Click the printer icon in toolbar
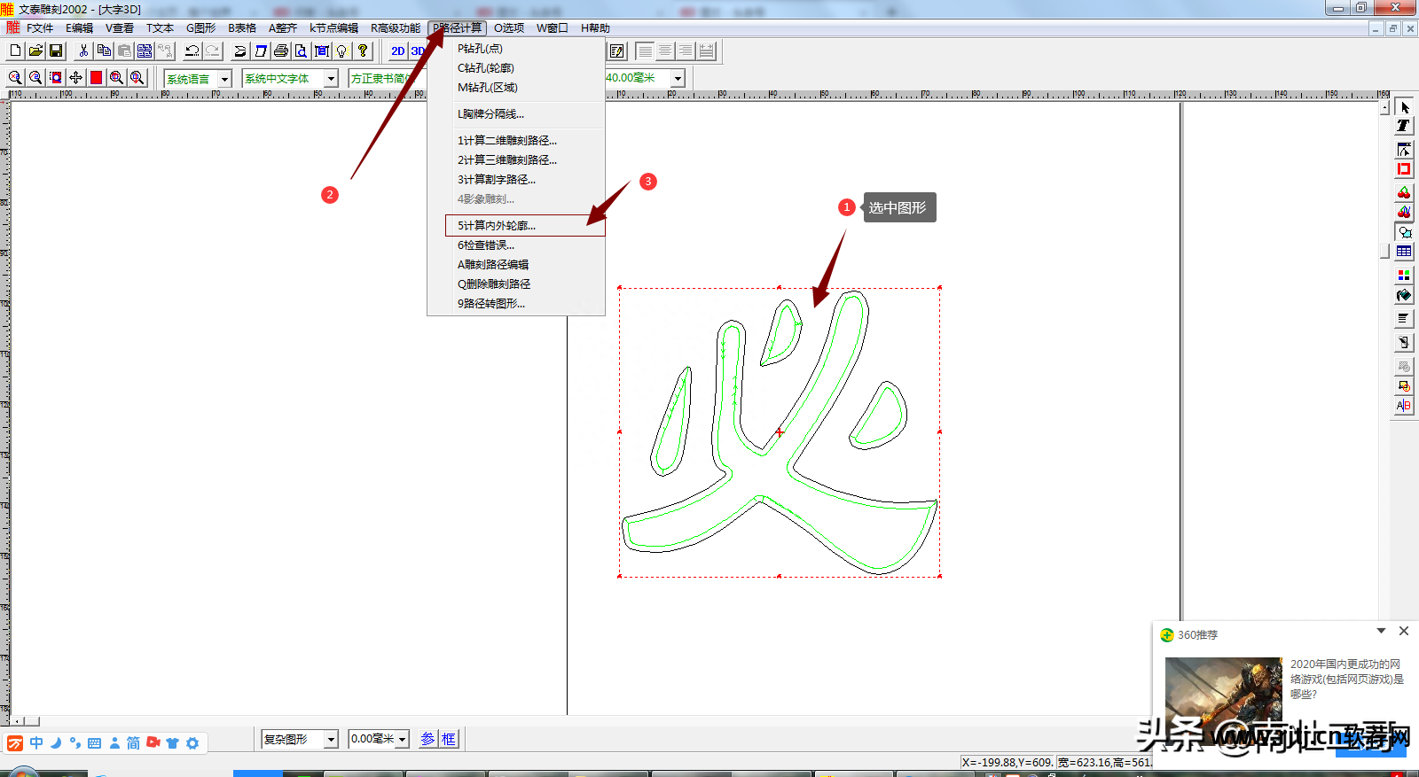 coord(281,51)
